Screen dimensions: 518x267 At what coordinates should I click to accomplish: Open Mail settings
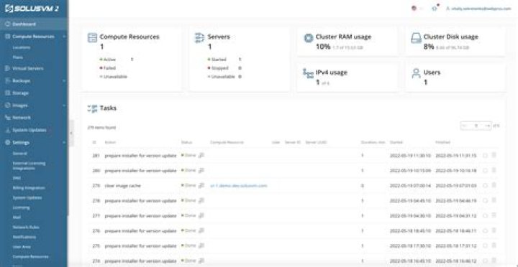pyautogui.click(x=17, y=217)
